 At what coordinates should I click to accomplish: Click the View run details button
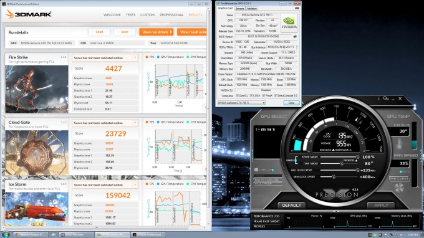(x=157, y=32)
